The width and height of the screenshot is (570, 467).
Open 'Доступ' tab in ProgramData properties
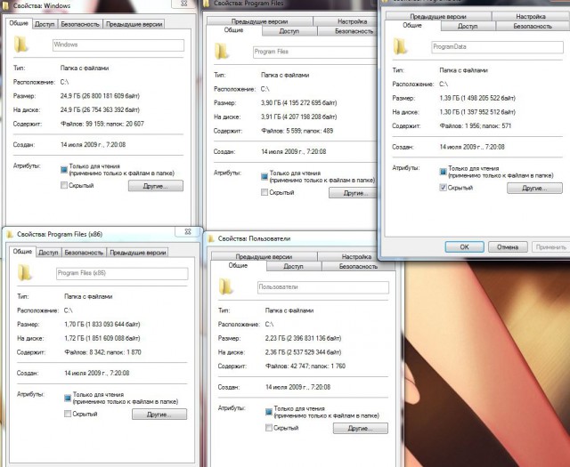point(468,26)
